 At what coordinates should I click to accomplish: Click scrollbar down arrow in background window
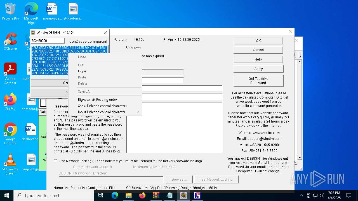pos(300,158)
